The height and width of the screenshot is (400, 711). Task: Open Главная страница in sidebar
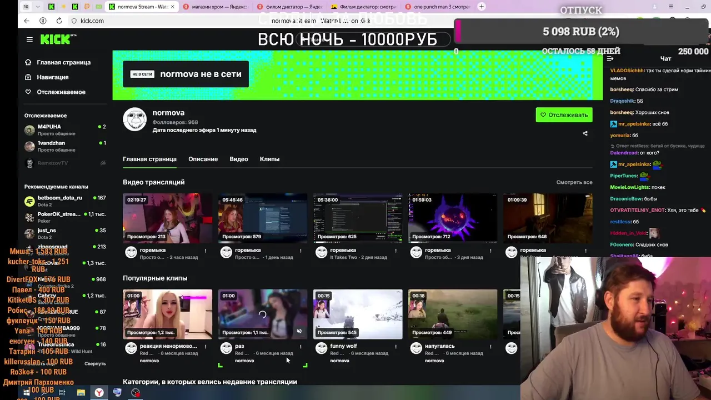[x=58, y=62]
